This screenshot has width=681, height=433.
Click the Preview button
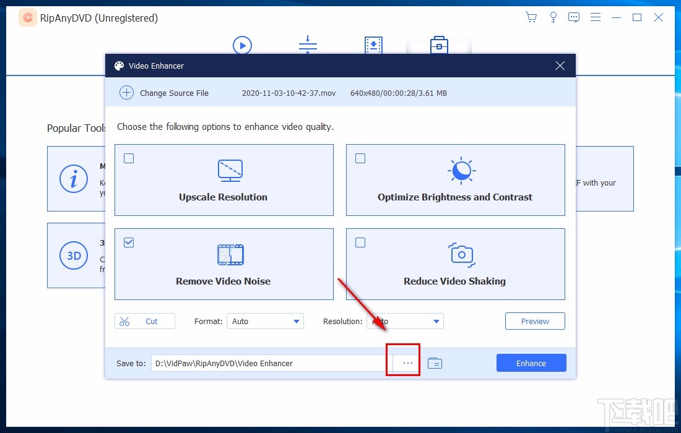pos(535,321)
